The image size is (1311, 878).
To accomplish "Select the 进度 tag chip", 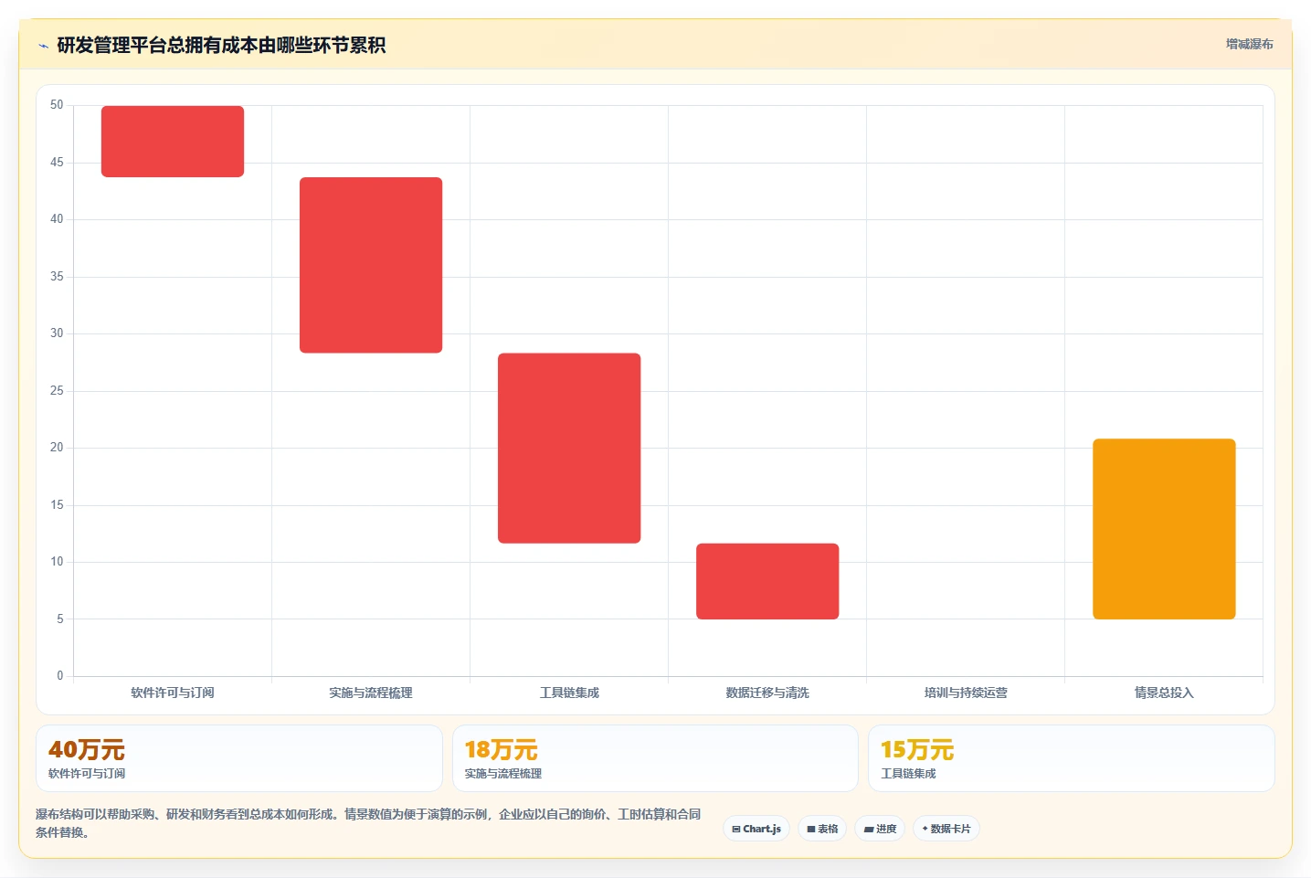I will coord(880,829).
